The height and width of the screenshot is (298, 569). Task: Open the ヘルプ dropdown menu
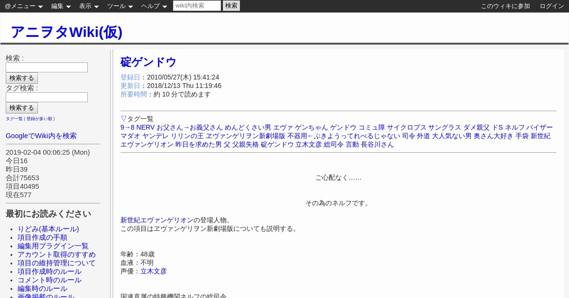pos(154,6)
